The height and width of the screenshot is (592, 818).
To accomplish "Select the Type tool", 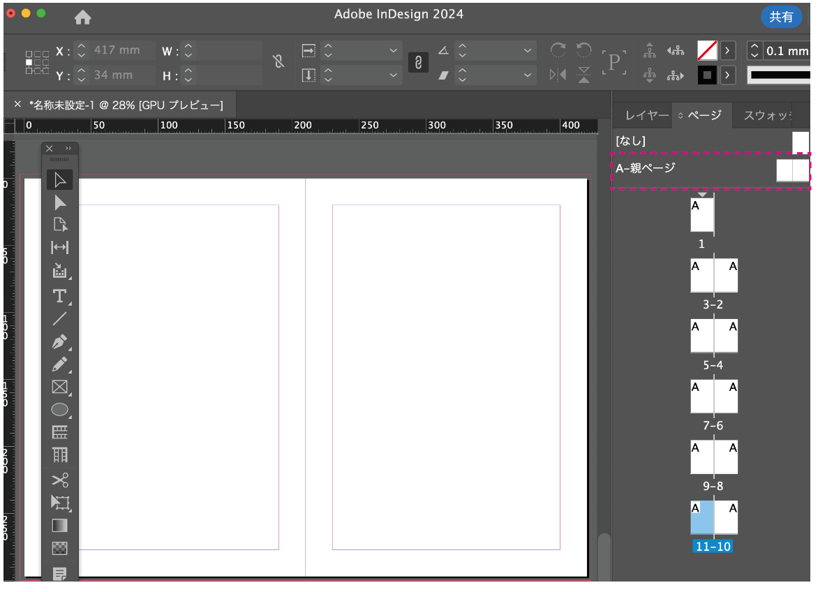I will (59, 297).
